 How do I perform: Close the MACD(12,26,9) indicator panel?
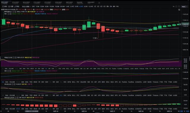click(x=18, y=98)
